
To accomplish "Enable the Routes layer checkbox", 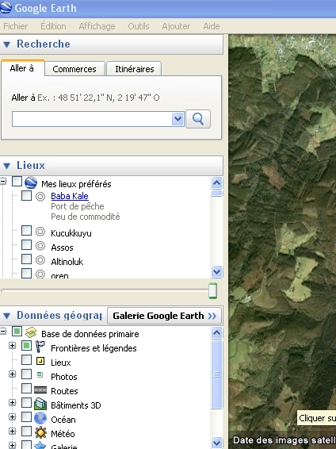I will tap(27, 389).
